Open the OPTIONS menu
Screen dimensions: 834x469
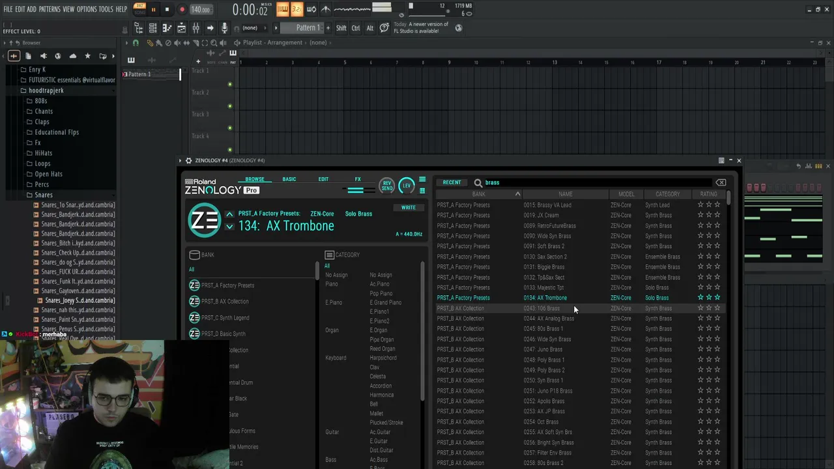click(x=87, y=9)
